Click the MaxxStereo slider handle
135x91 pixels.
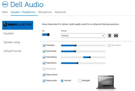tap(77, 63)
